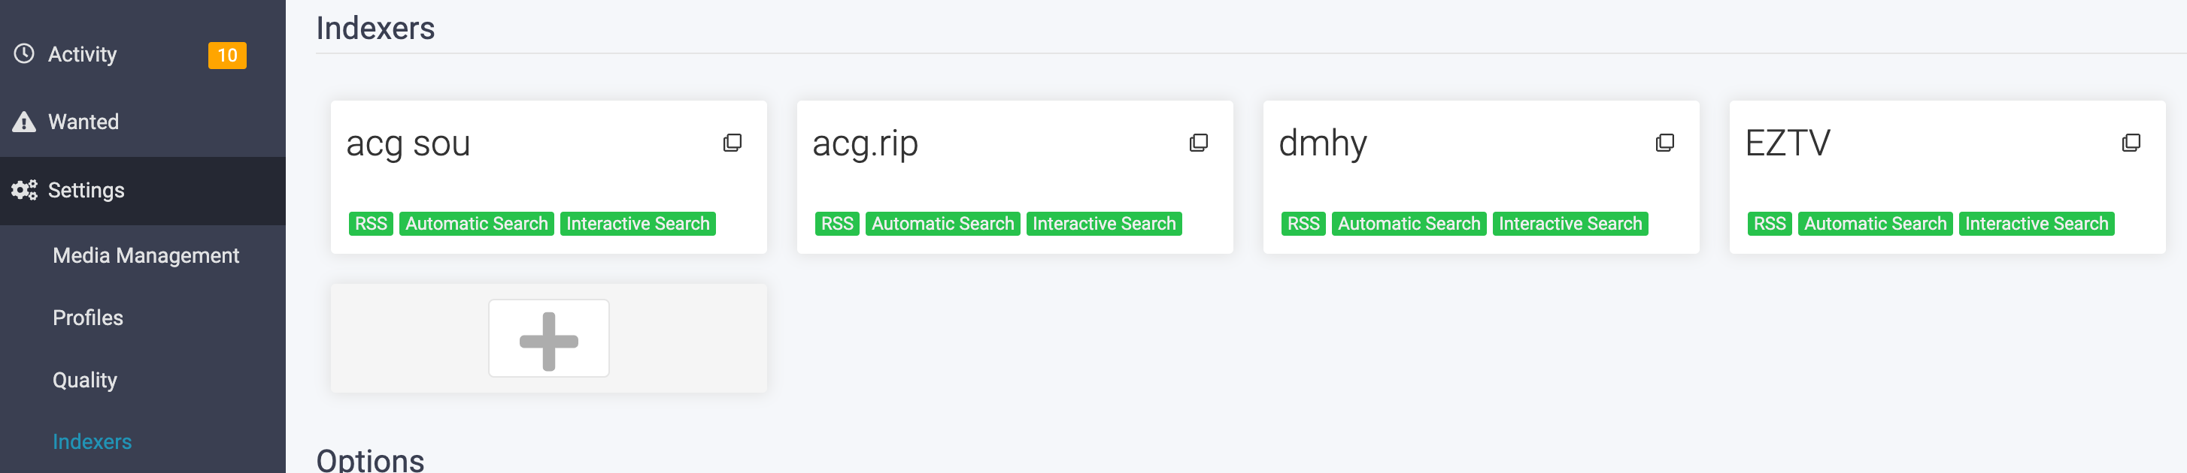Open the acg sou indexer card

click(548, 176)
